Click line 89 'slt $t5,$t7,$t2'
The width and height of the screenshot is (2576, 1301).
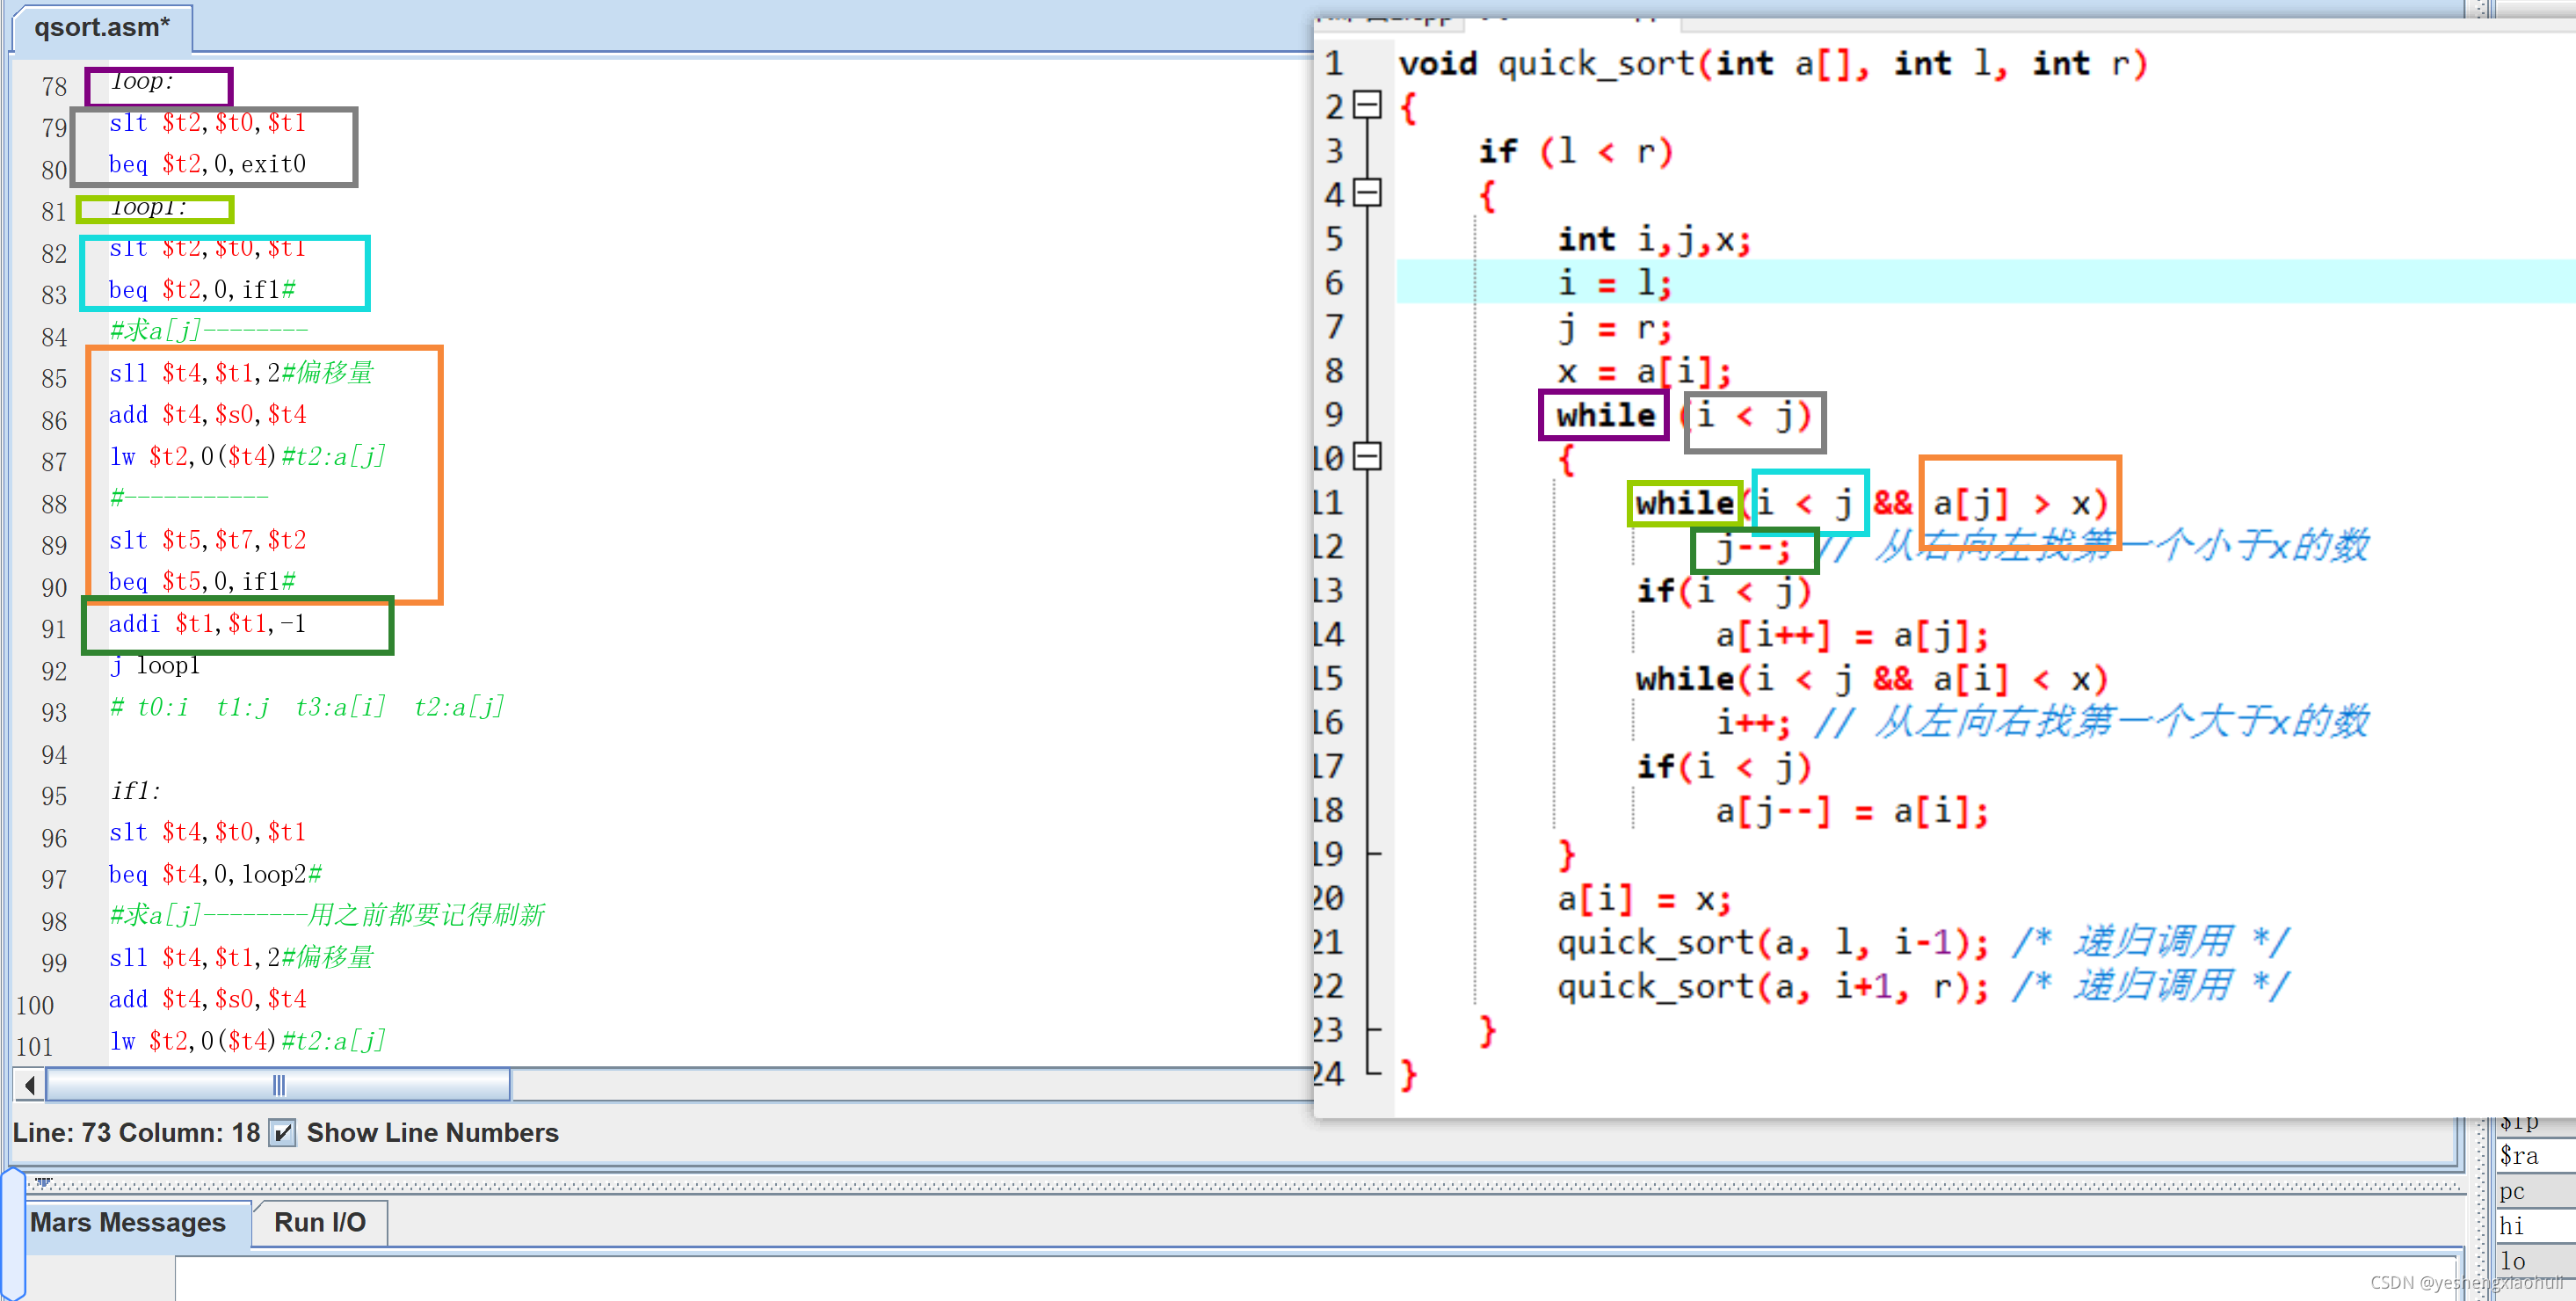[207, 541]
